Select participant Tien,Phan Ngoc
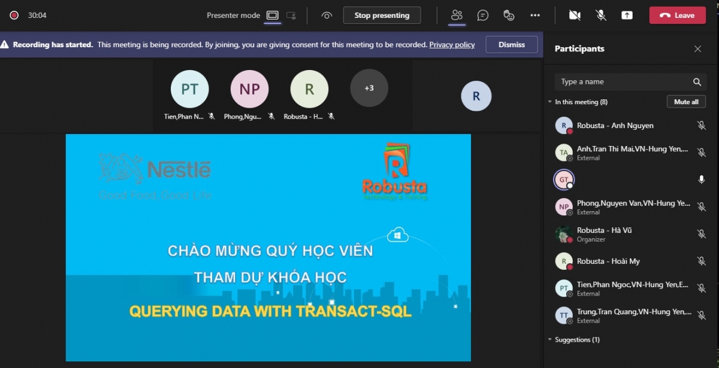The image size is (719, 368). (x=630, y=288)
